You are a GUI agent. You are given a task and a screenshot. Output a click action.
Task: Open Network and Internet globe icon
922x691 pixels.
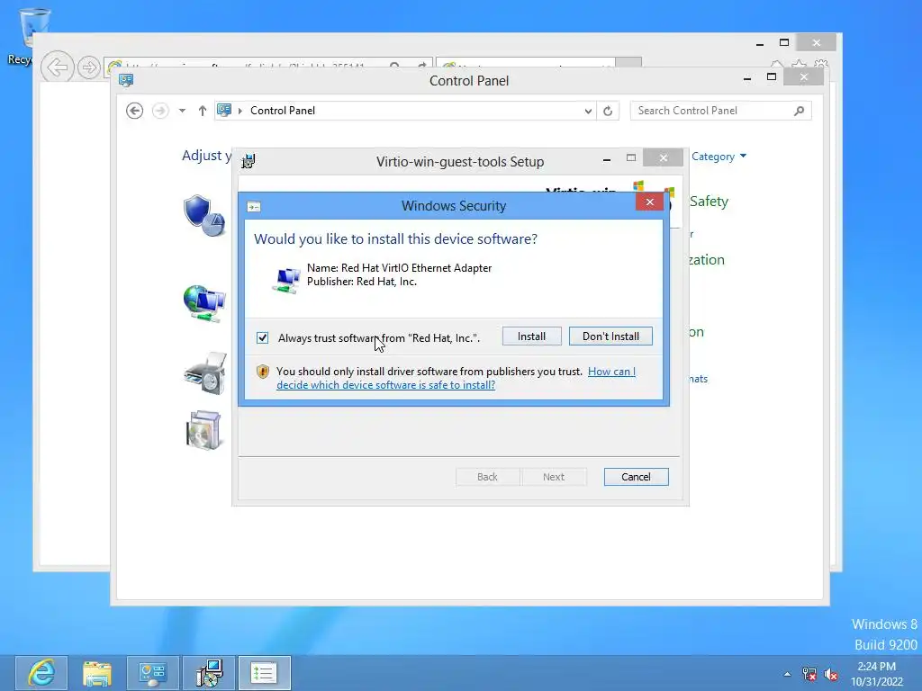(203, 304)
